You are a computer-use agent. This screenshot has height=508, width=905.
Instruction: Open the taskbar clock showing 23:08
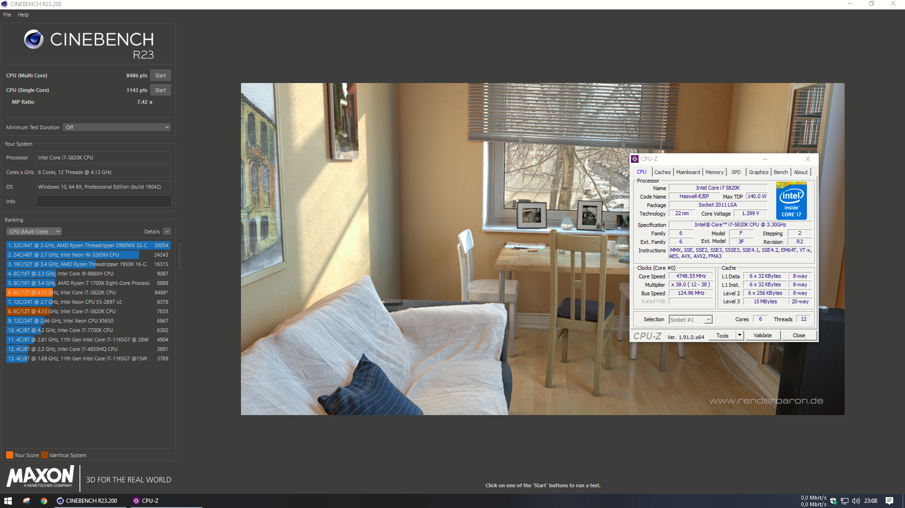[871, 501]
